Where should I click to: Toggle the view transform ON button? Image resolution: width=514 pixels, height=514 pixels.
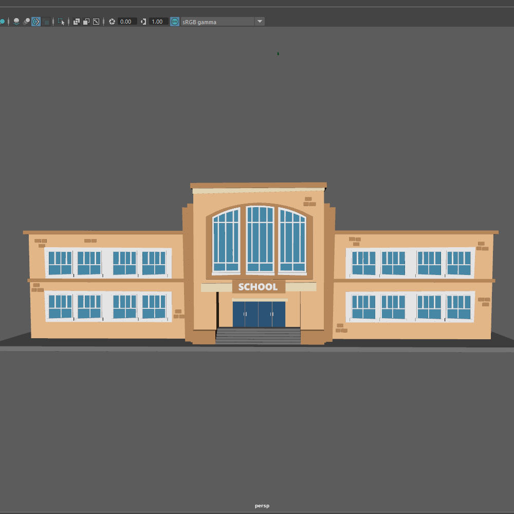tap(175, 22)
